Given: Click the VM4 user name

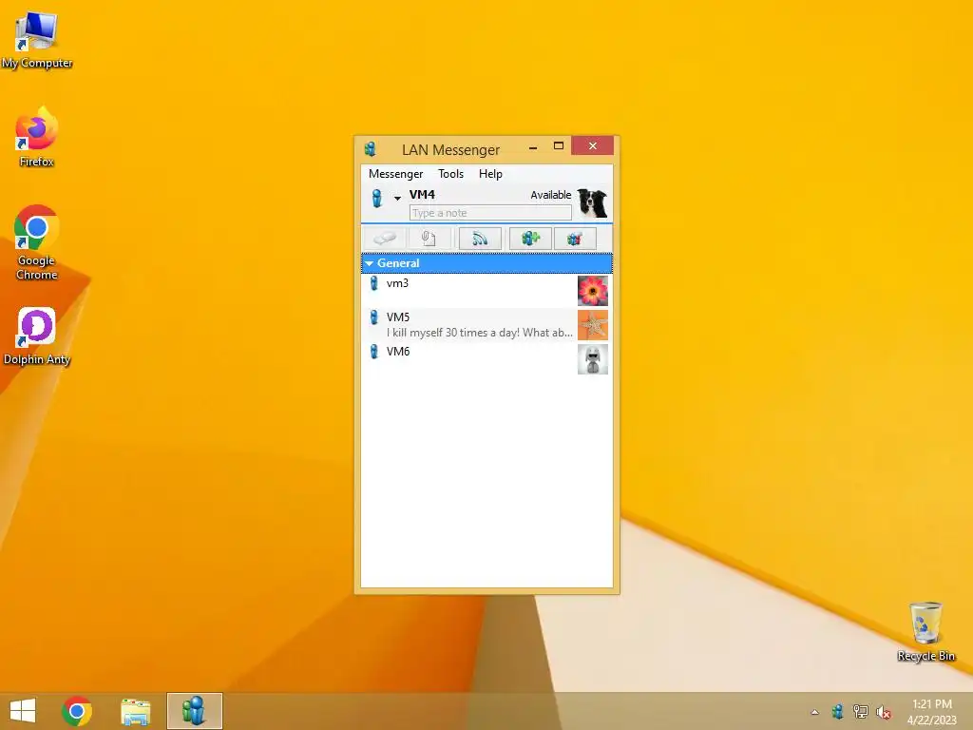Looking at the screenshot, I should click(x=422, y=195).
